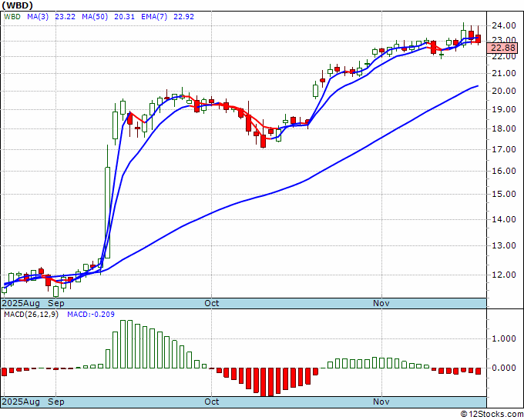Click the 18.00 price axis label
Viewport: 524px width, 420px height.
click(503, 128)
